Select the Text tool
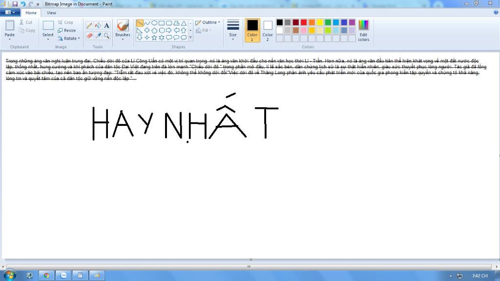The width and height of the screenshot is (500, 281). click(x=106, y=25)
